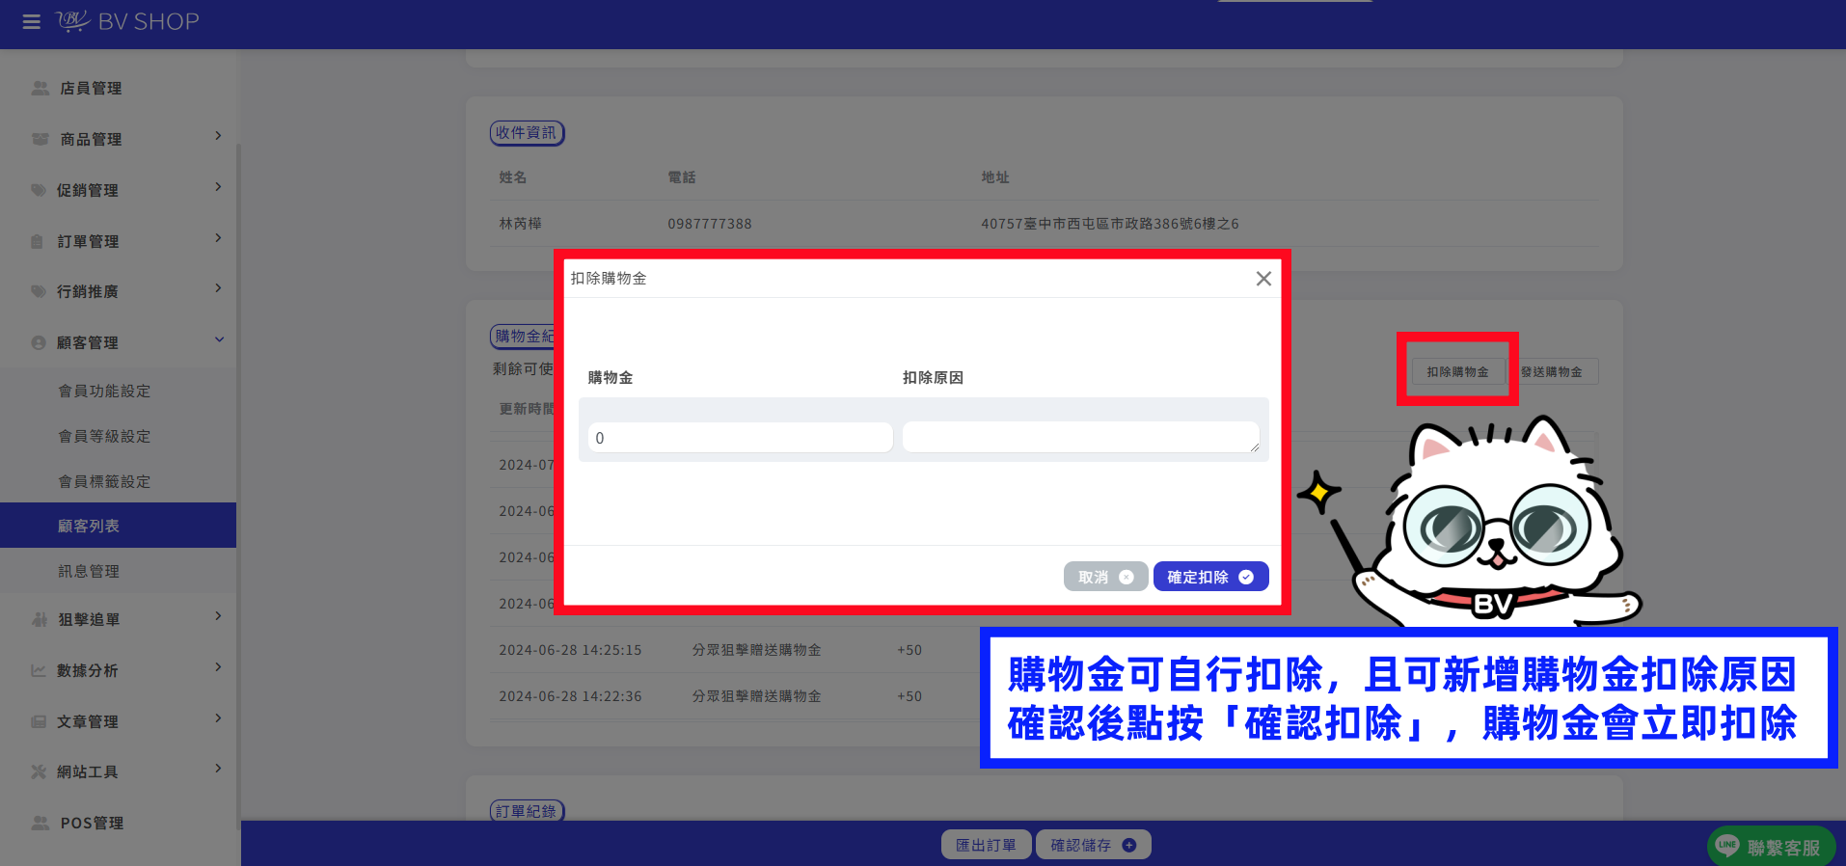
Task: Click the 促銷管理 tag icon
Action: click(39, 190)
